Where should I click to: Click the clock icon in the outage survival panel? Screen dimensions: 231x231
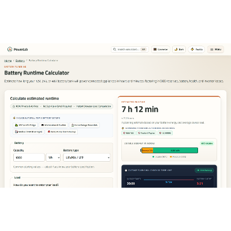pos(126,170)
